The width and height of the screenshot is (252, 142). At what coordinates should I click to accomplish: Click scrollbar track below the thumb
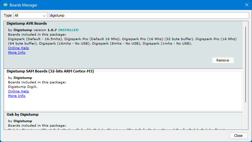(246, 116)
